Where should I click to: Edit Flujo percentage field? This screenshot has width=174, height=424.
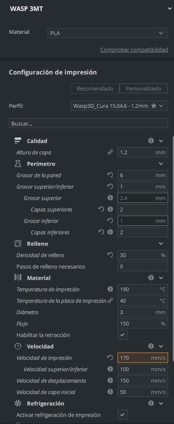tap(143, 323)
